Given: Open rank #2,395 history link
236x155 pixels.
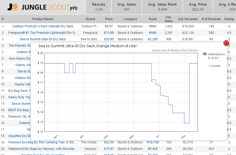Looking at the screenshot, I should click(x=153, y=39).
